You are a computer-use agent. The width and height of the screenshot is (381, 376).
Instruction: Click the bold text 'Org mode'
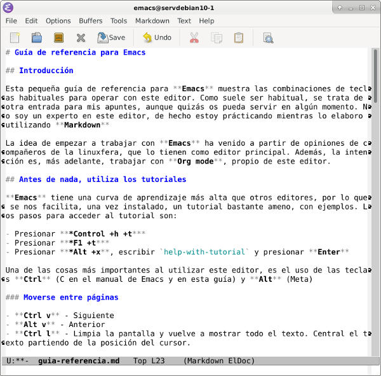pyautogui.click(x=196, y=161)
